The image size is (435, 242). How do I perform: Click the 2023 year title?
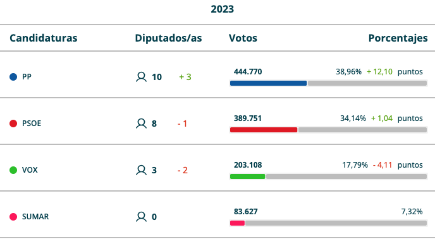[x=222, y=9]
